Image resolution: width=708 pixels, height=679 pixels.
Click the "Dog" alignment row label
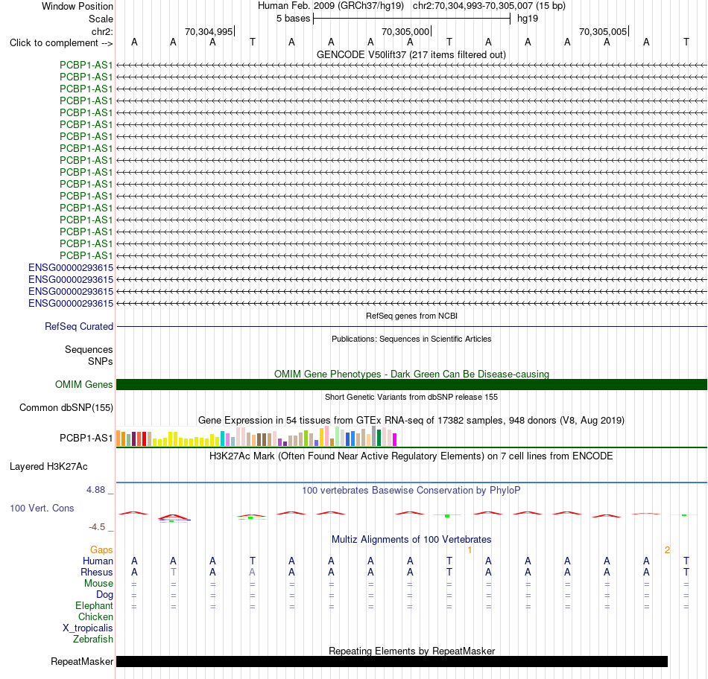[x=104, y=595]
